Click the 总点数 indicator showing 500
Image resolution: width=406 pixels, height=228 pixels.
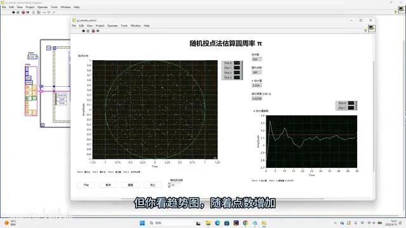coord(256,59)
